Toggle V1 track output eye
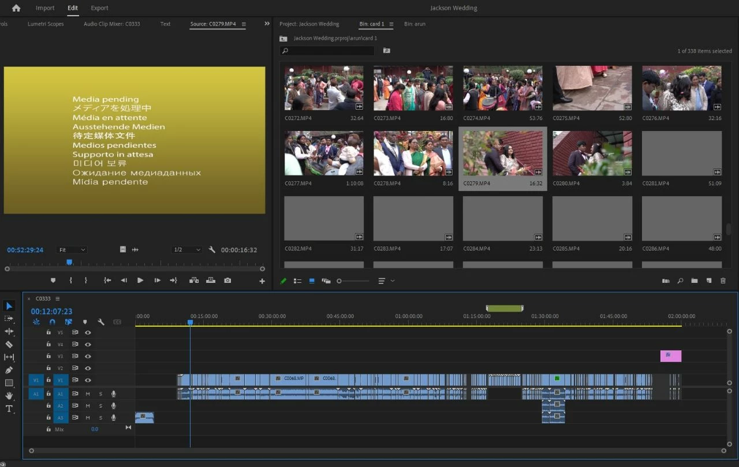 [x=88, y=380]
